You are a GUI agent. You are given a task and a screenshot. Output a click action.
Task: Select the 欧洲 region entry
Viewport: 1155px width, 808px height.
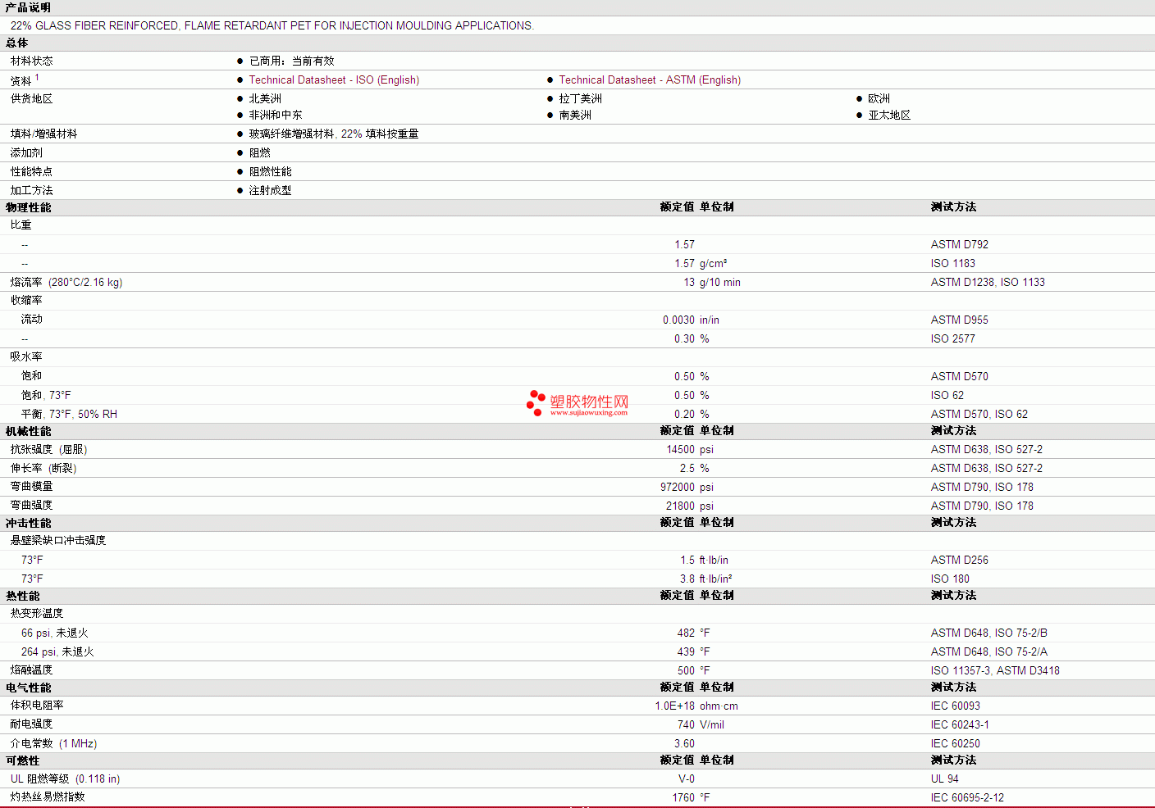(x=879, y=98)
